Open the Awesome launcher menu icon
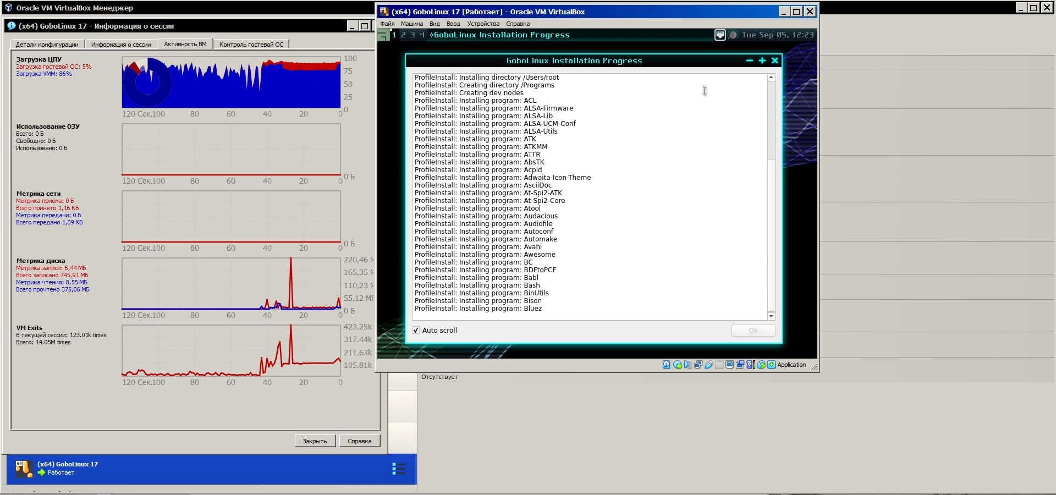This screenshot has height=495, width=1056. [383, 35]
